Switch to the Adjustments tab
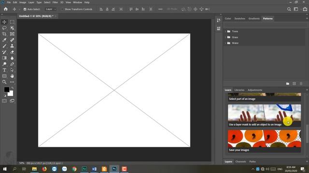This screenshot has height=173, width=309. pos(255,90)
